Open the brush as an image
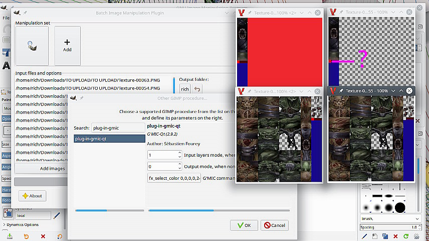Screen dimensions: 429x241 [416, 236]
